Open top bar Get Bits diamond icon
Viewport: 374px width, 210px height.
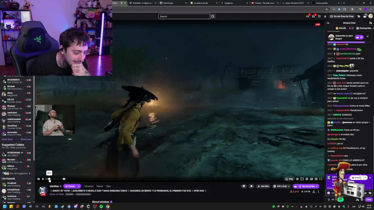pyautogui.click(x=325, y=16)
